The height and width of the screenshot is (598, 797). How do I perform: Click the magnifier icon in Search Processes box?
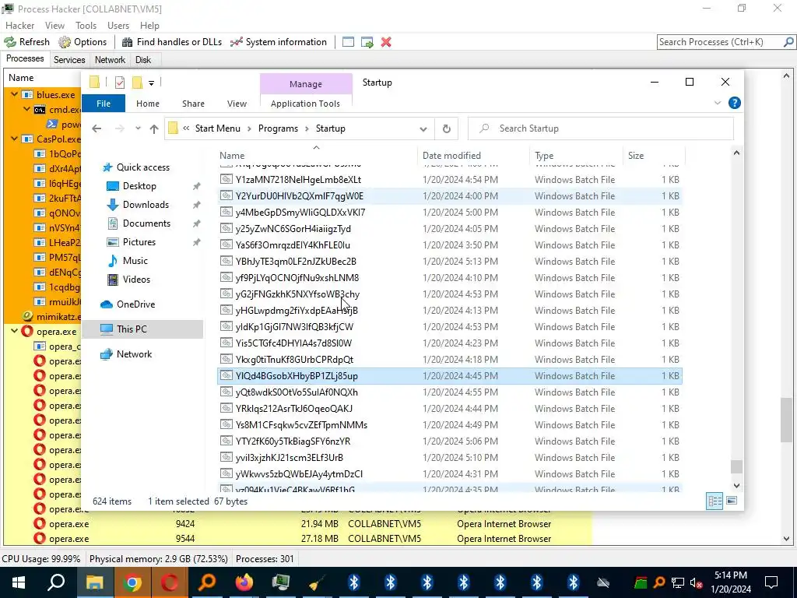tap(788, 42)
